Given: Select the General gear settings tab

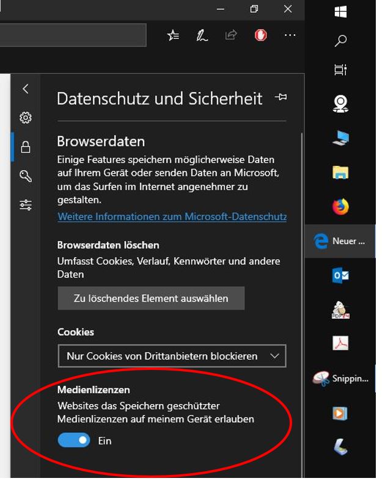Looking at the screenshot, I should tap(26, 117).
